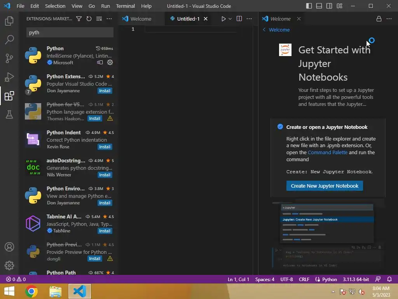The height and width of the screenshot is (299, 398).
Task: Run the Python file with play icon
Action: (223, 19)
